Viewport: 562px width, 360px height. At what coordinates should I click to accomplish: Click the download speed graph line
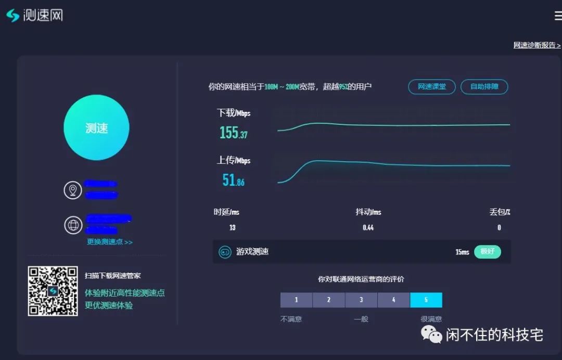point(395,125)
